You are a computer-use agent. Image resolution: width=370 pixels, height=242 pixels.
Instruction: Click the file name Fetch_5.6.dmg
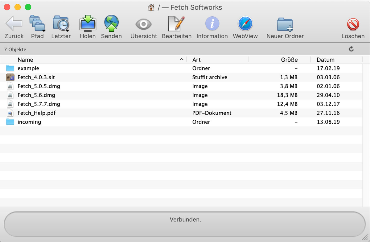[x=36, y=95]
